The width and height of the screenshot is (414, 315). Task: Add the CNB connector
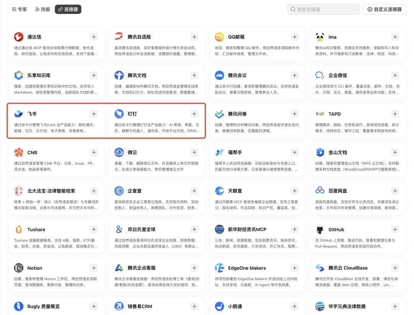(x=94, y=153)
